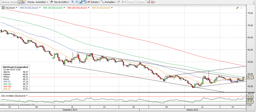Viewport: 256px width, 112px height.
Task: Open the 4 Horas, Automático timeframe dropdown
Action: pos(38,2)
